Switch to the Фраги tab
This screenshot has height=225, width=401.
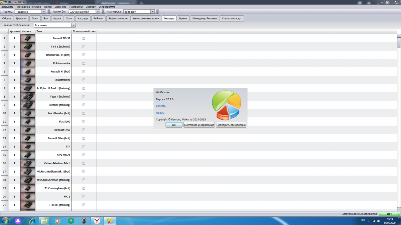click(57, 18)
